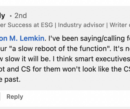Click the words "I've been saying/calling"
The height and width of the screenshot is (109, 130).
point(87,39)
